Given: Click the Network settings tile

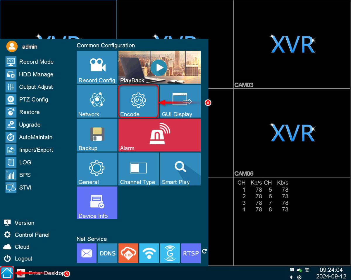Looking at the screenshot, I should tap(97, 101).
